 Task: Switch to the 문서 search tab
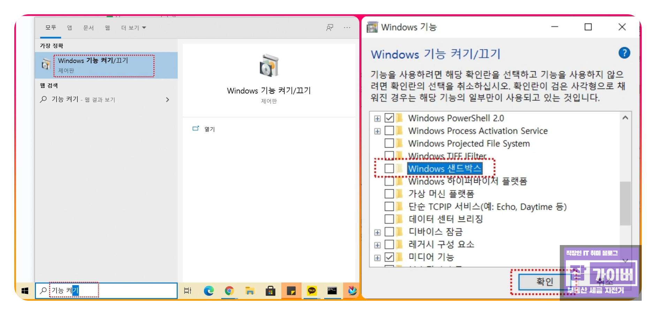[x=88, y=27]
